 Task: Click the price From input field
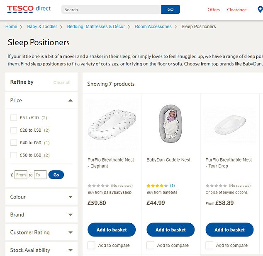tap(21, 175)
